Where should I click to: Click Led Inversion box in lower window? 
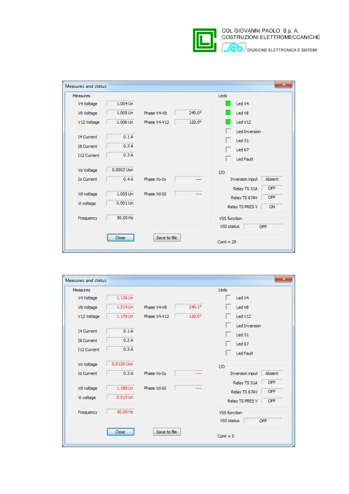[228, 325]
